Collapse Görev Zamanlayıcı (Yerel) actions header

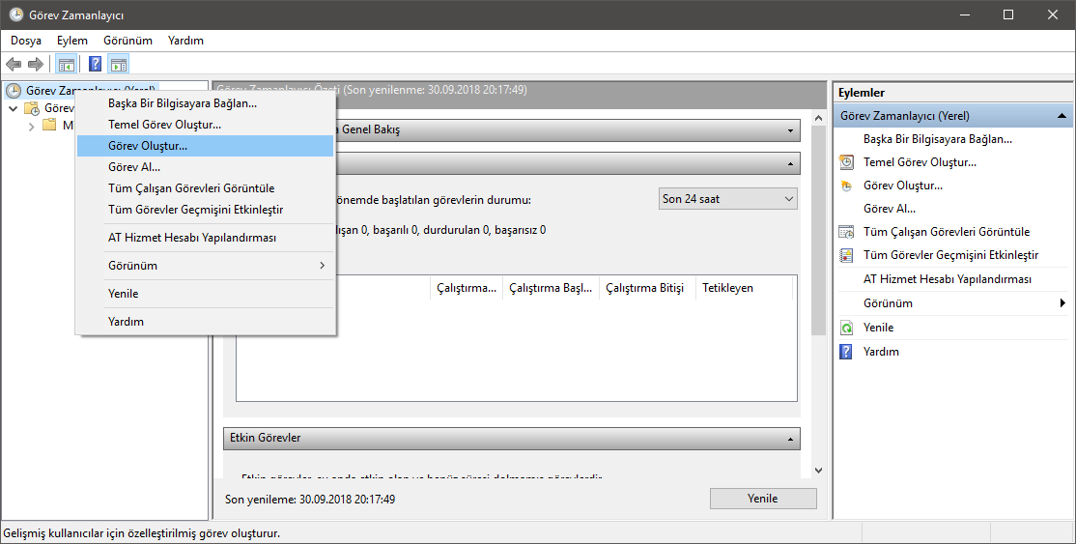pyautogui.click(x=1062, y=116)
